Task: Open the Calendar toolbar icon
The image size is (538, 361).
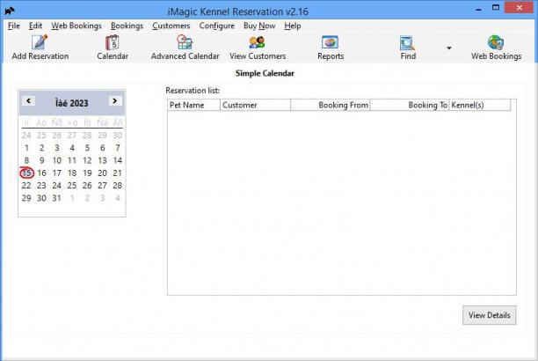Action: click(x=113, y=42)
